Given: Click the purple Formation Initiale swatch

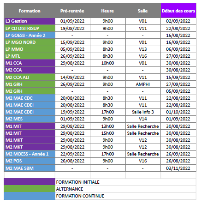Looking at the screenshot, I should tap(30, 182).
